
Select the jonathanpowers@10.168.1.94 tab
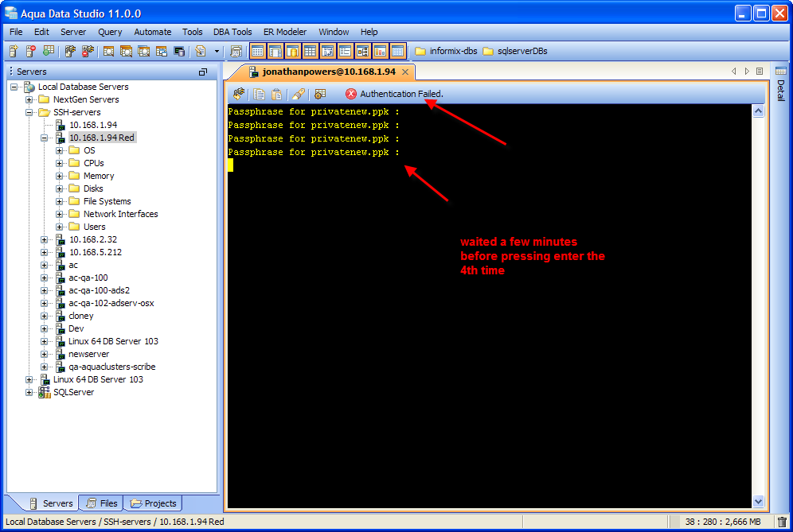(x=328, y=72)
